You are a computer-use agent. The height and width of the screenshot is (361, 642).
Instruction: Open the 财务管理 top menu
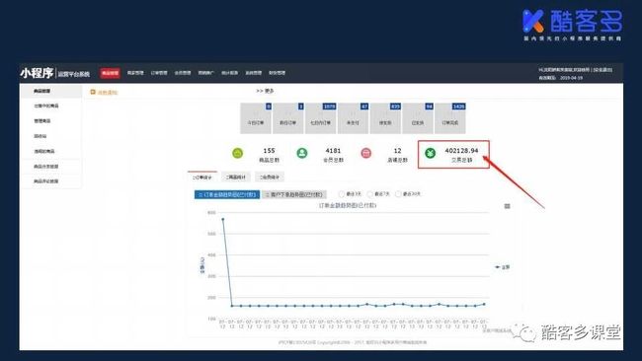pyautogui.click(x=277, y=73)
